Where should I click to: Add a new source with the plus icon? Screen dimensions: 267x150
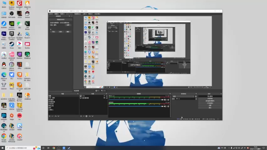81,116
